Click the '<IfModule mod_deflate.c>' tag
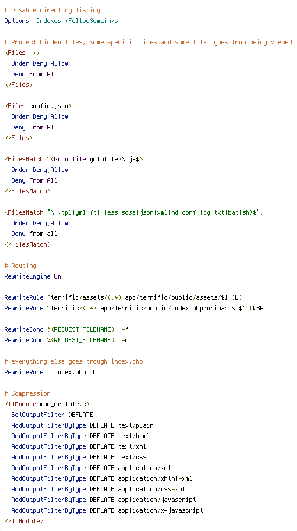Viewport: 297px width, 531px height. point(47,404)
